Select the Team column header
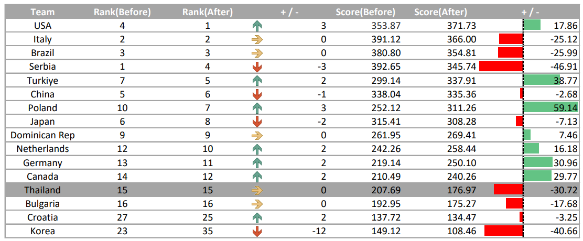The width and height of the screenshot is (583, 241). pyautogui.click(x=42, y=12)
